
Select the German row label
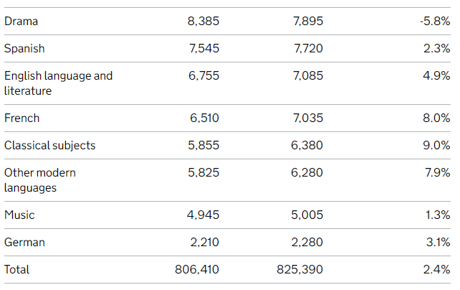[x=24, y=243]
